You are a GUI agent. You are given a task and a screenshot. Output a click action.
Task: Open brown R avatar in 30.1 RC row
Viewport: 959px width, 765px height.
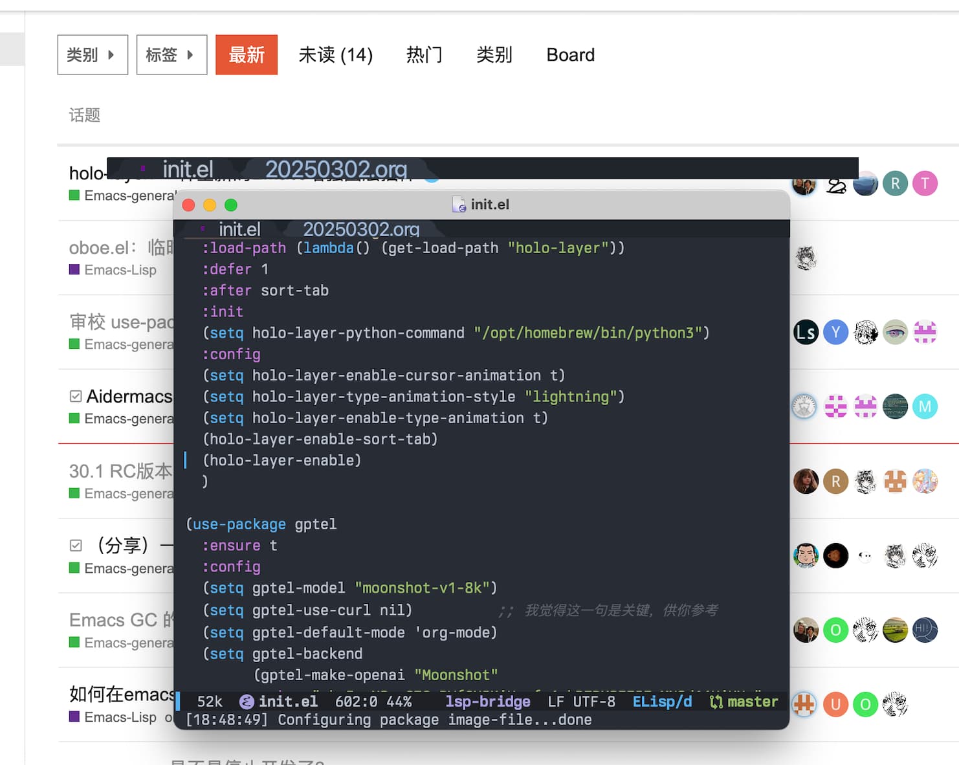836,482
